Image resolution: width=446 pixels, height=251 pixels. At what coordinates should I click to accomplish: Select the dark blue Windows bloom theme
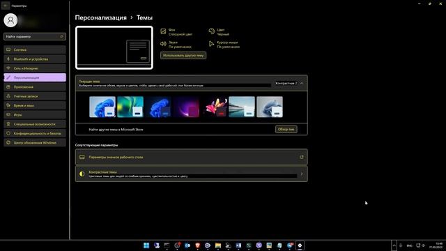click(x=158, y=107)
